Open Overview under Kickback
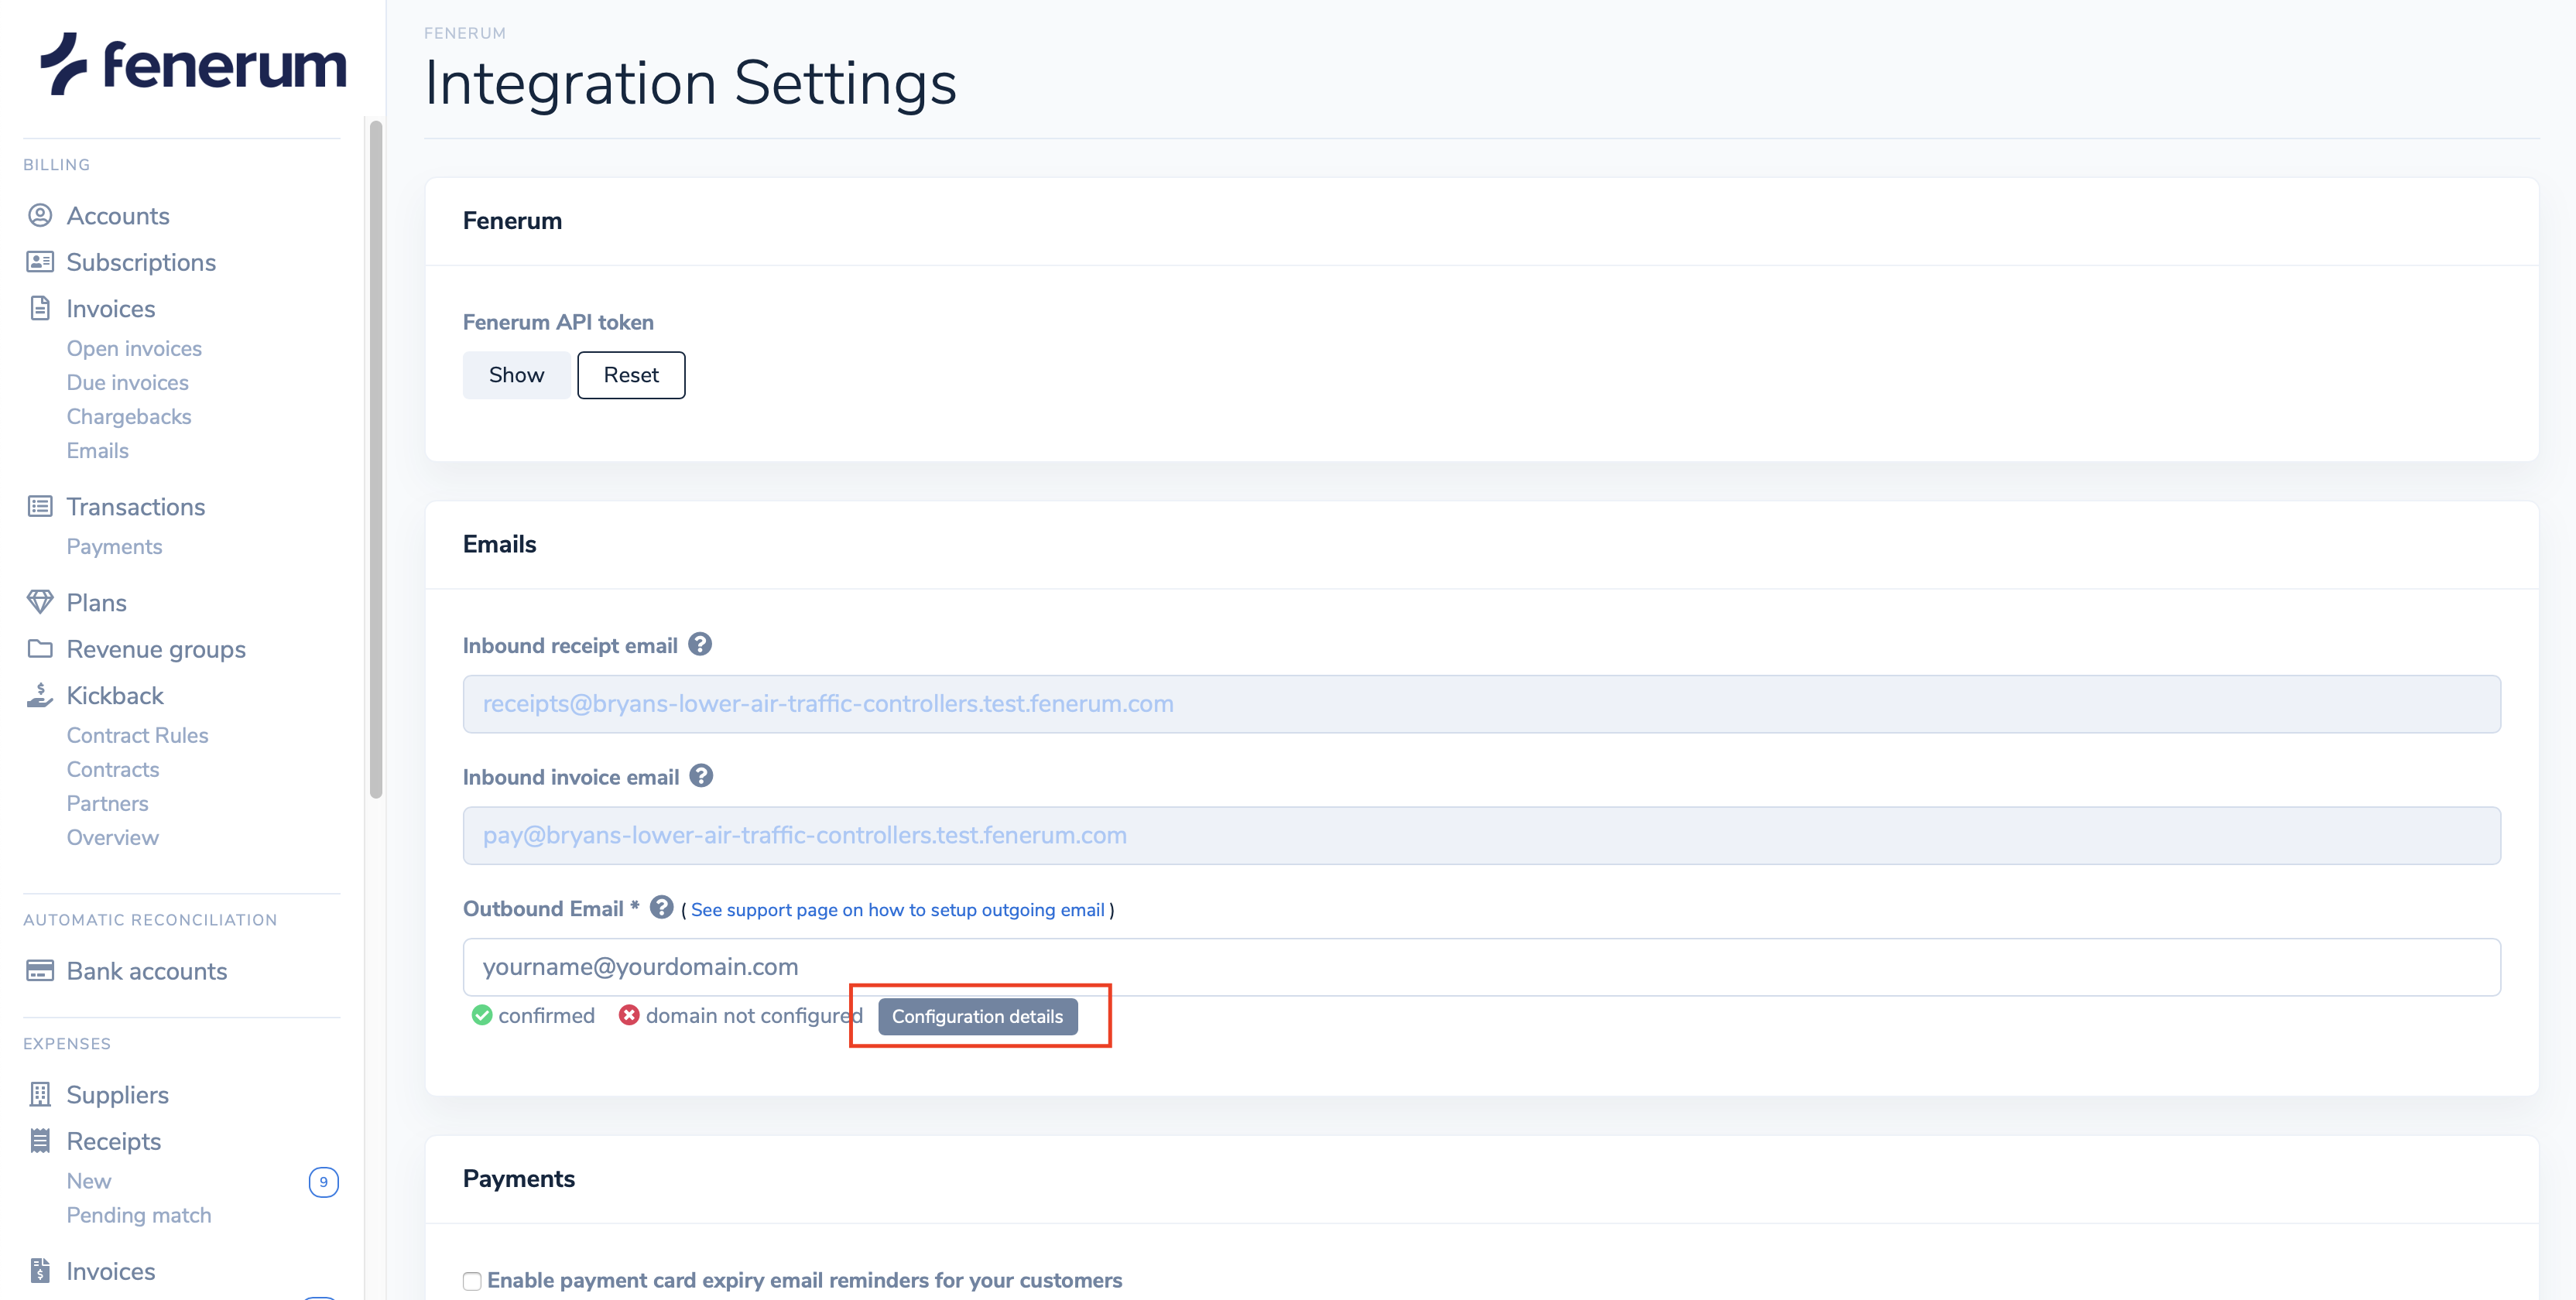Image resolution: width=2576 pixels, height=1300 pixels. coord(113,837)
